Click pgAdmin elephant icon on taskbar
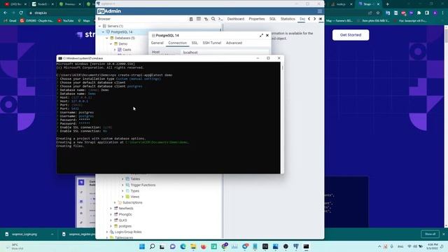This screenshot has height=252, width=448. pyautogui.click(x=296, y=246)
